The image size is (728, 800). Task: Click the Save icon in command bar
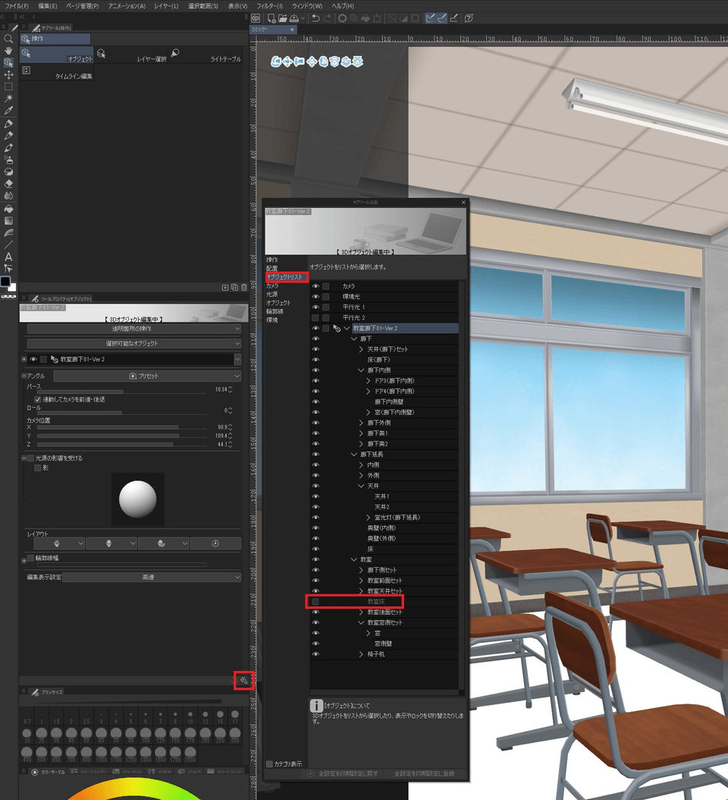click(294, 18)
